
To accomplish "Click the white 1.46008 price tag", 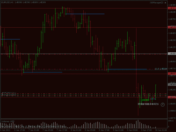I will [x=172, y=54].
